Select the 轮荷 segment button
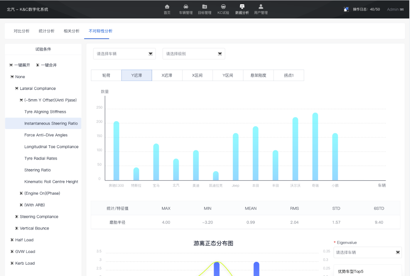The height and width of the screenshot is (276, 410). 106,75
